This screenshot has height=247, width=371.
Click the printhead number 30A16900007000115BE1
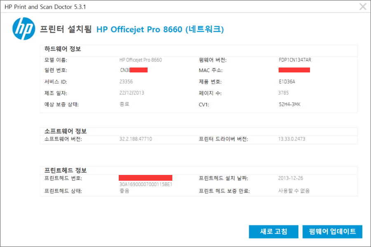(146, 184)
